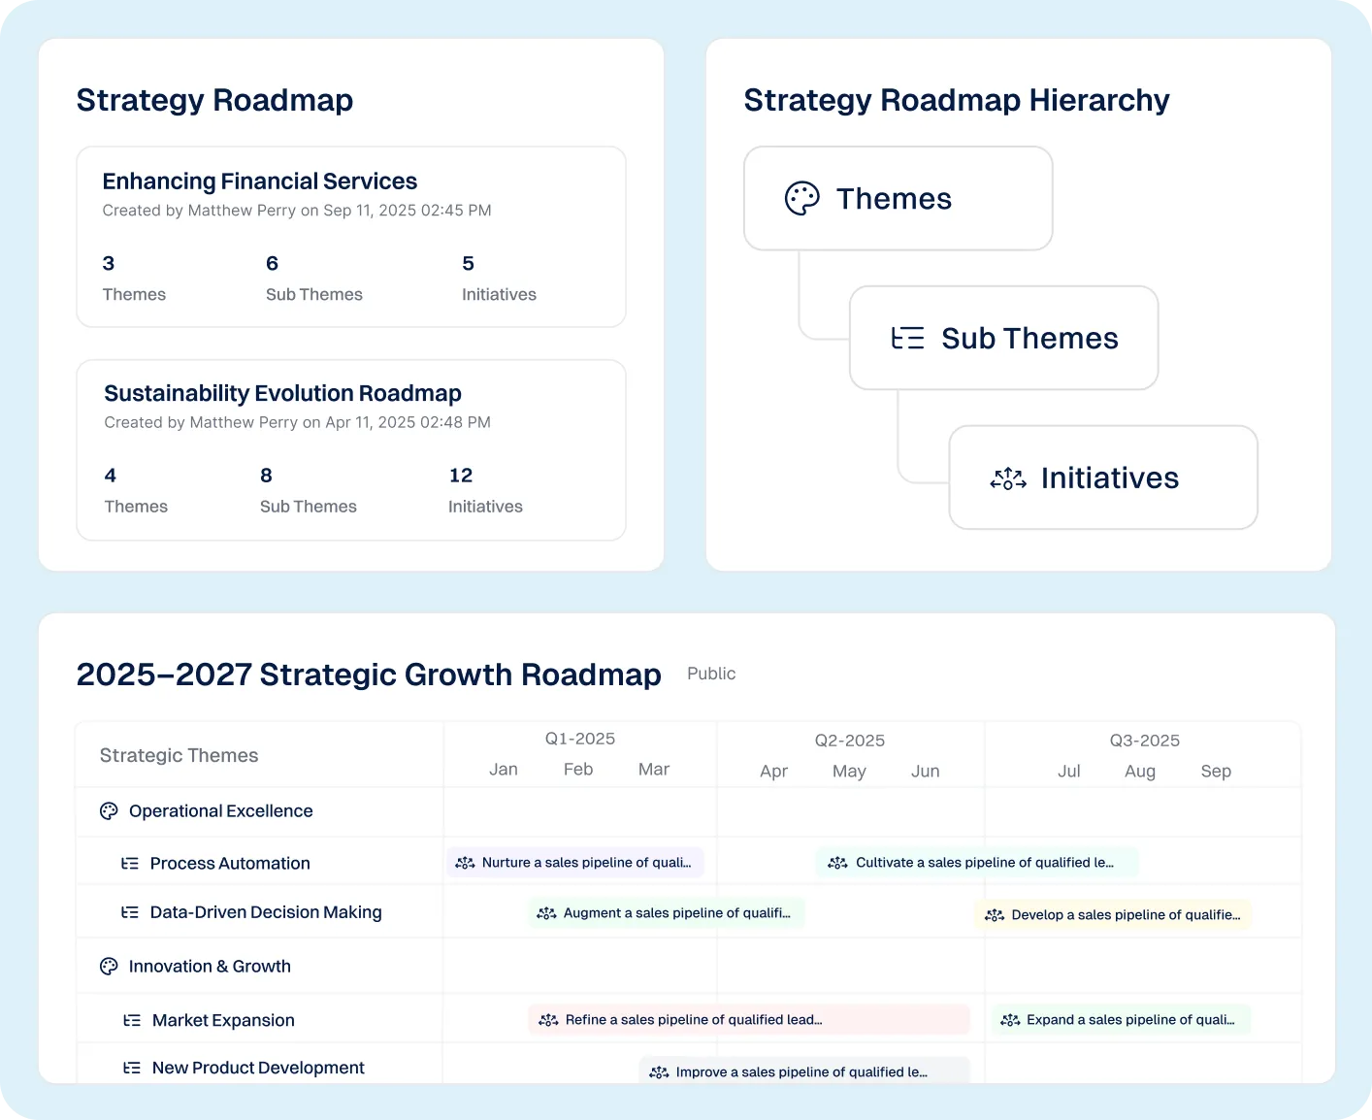Click the palette icon beside Operational Excellence
Screen dimensions: 1372x1120
click(109, 811)
